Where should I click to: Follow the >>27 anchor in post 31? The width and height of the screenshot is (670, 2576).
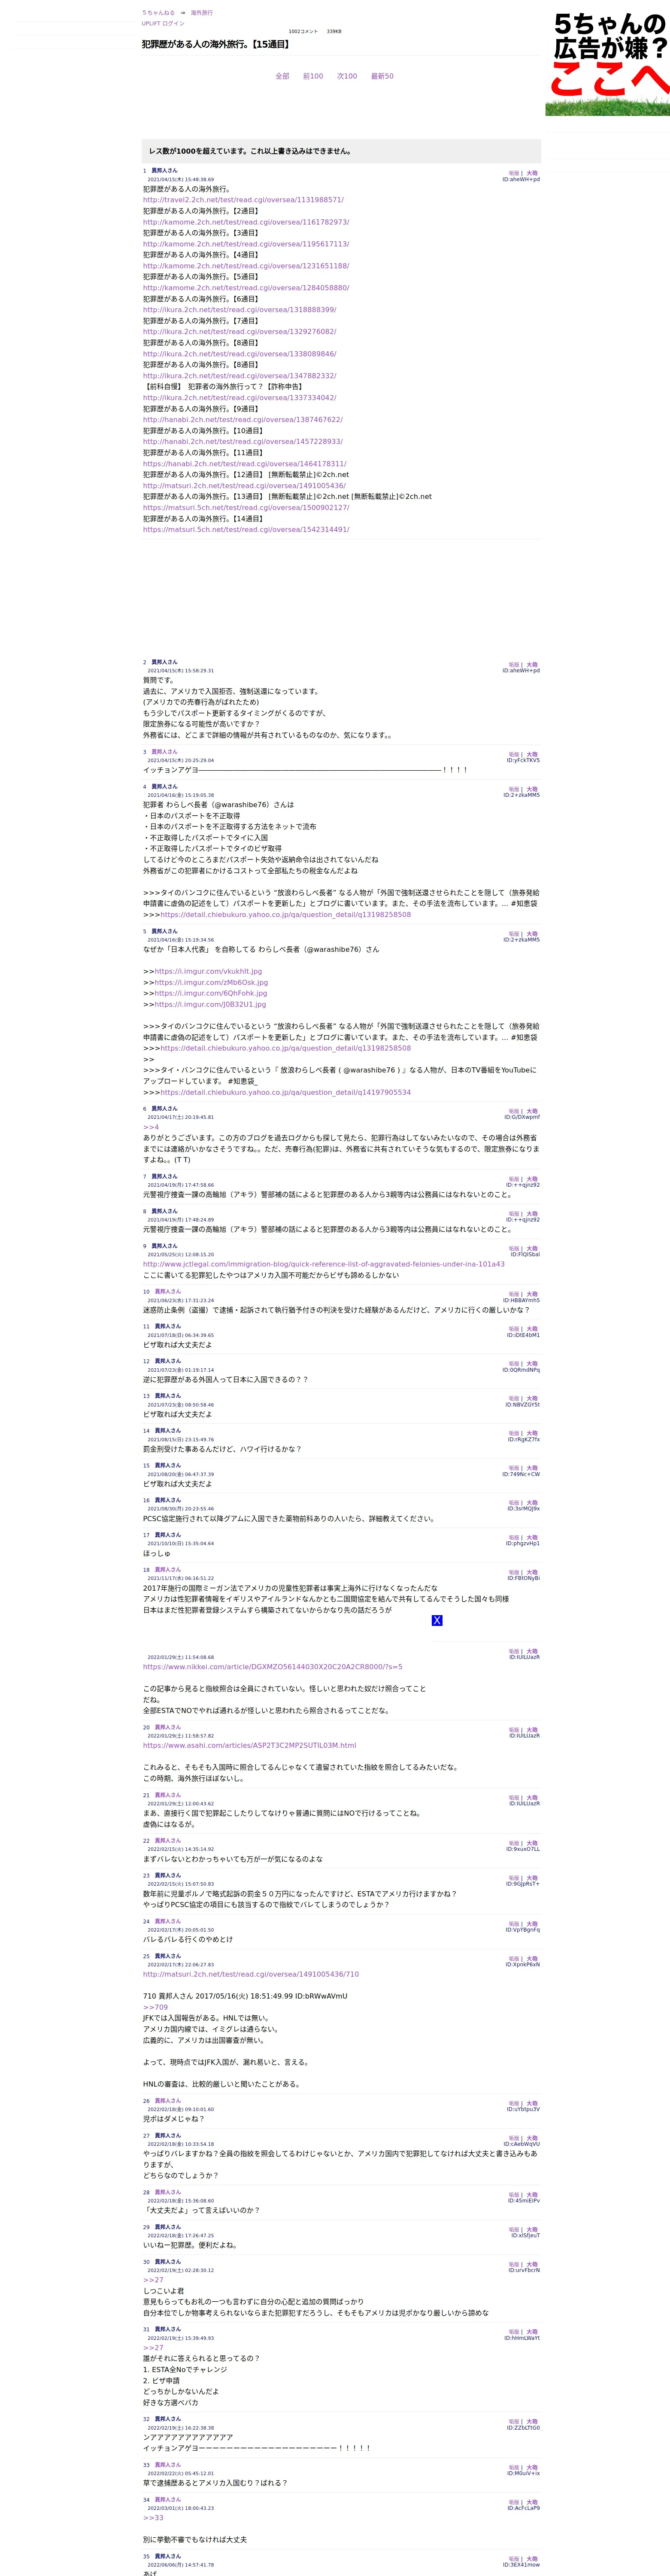[x=152, y=2347]
